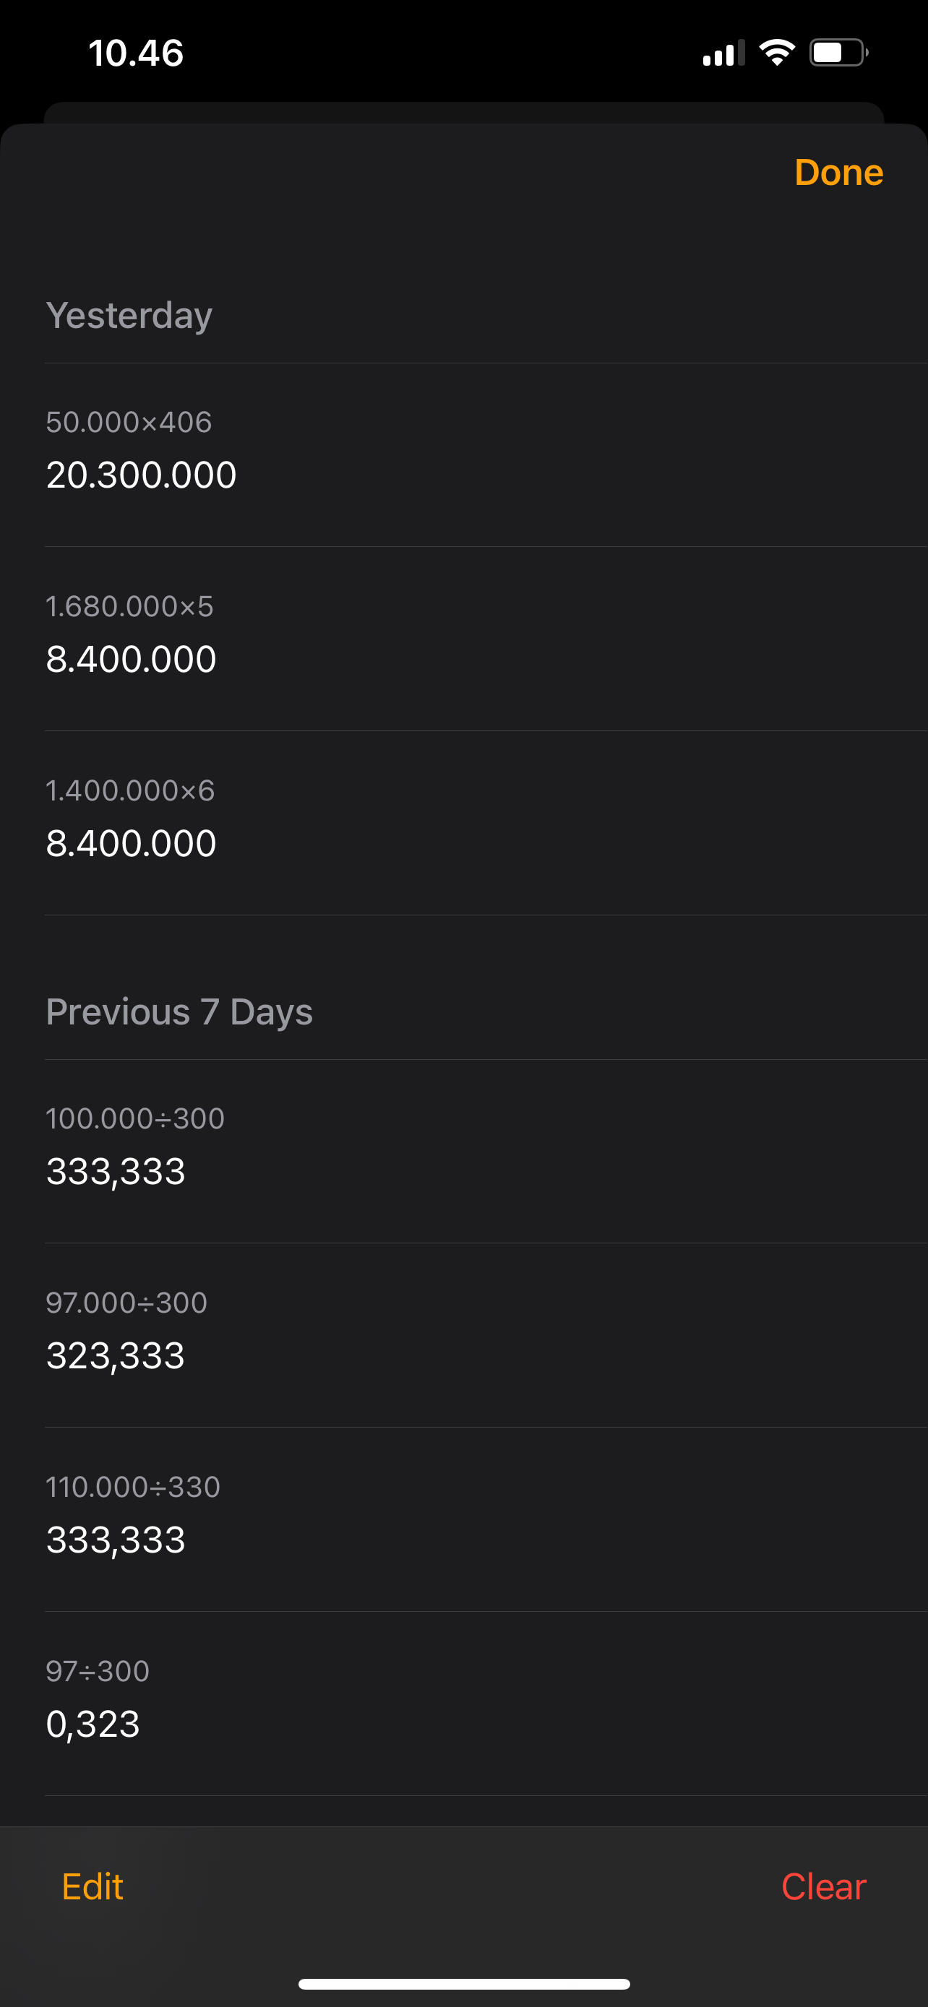Tap the Done button
The image size is (928, 2007).
(838, 172)
